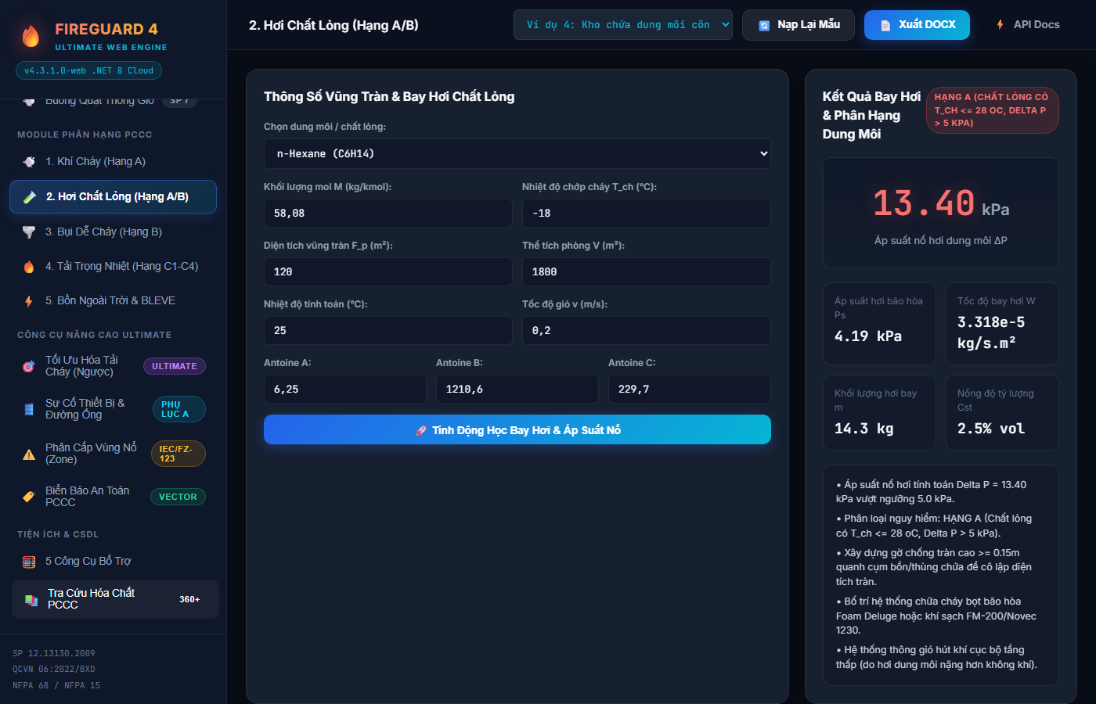1096x704 pixels.
Task: Click Xuất DOCX export button
Action: point(917,25)
